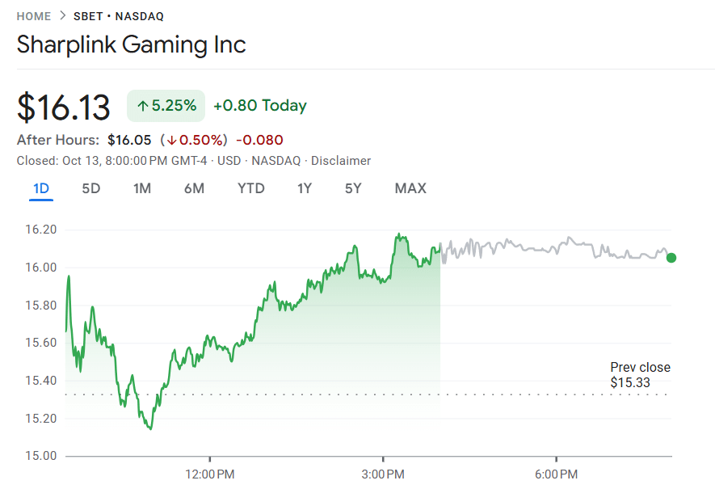Click the green endpoint dot on chart
This screenshot has height=489, width=715.
pyautogui.click(x=671, y=258)
